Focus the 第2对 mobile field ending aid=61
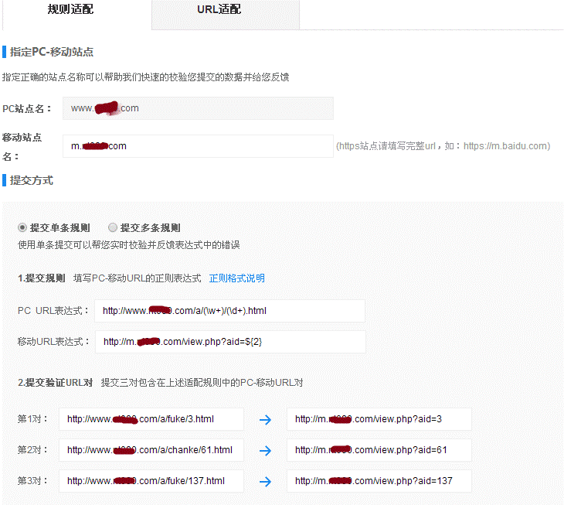Image resolution: width=564 pixels, height=505 pixels. click(379, 450)
